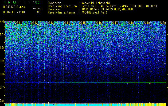The height and width of the screenshot is (106, 168).
Task: Click the 2311 time marker
Action: [18, 23]
